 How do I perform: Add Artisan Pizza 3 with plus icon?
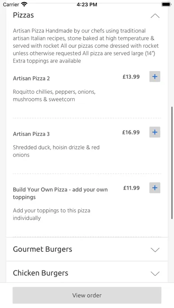pyautogui.click(x=154, y=132)
